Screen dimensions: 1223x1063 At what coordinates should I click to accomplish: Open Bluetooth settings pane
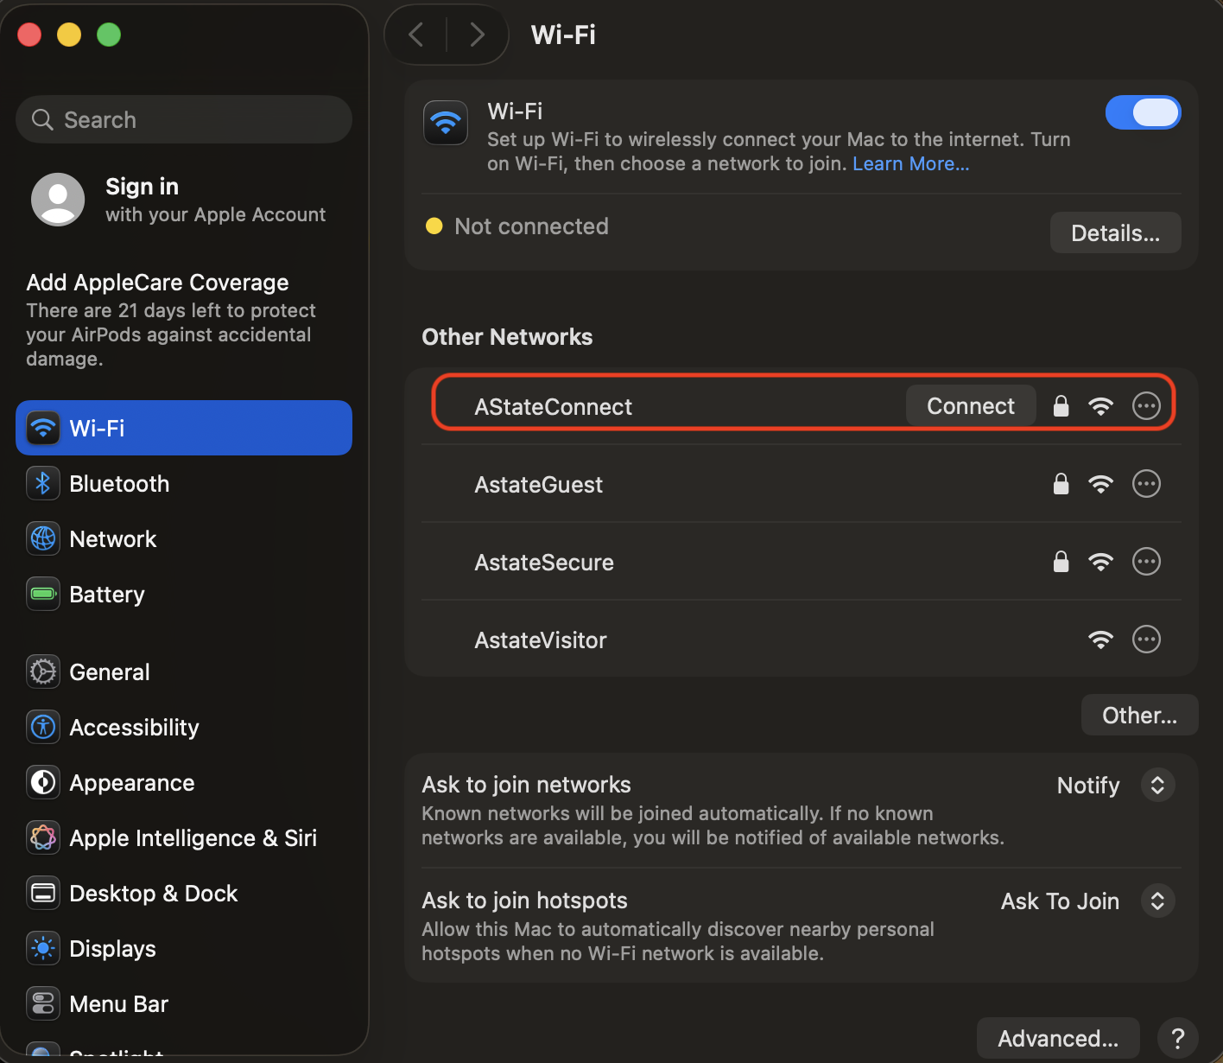pos(184,484)
